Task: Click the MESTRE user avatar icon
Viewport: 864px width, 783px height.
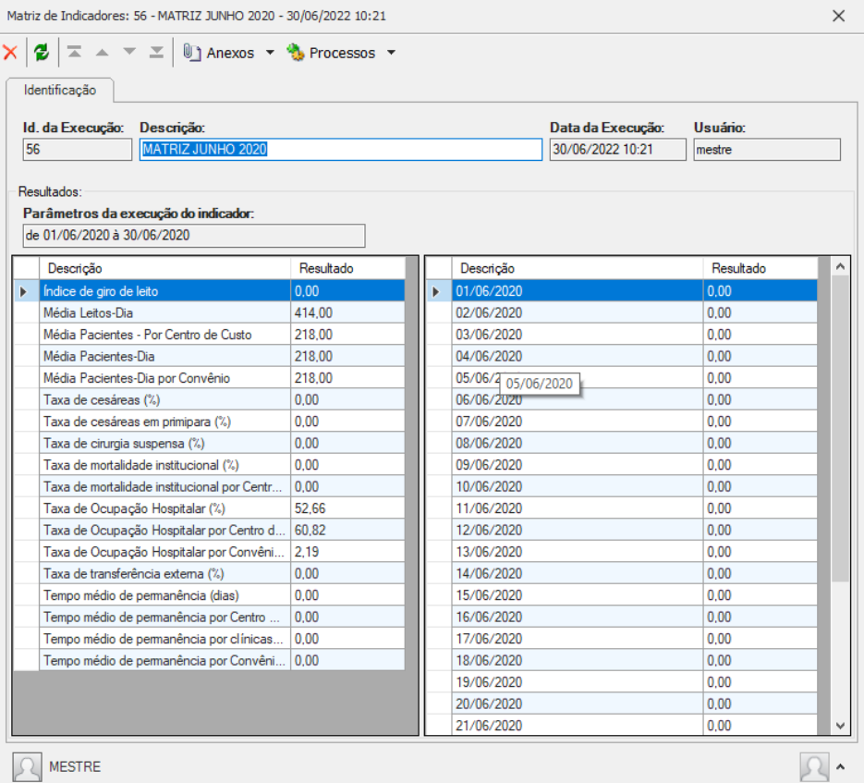Action: pos(27,766)
